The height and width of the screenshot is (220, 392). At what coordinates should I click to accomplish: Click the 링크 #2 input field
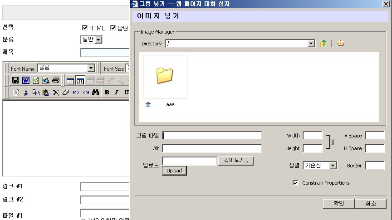pos(105,200)
